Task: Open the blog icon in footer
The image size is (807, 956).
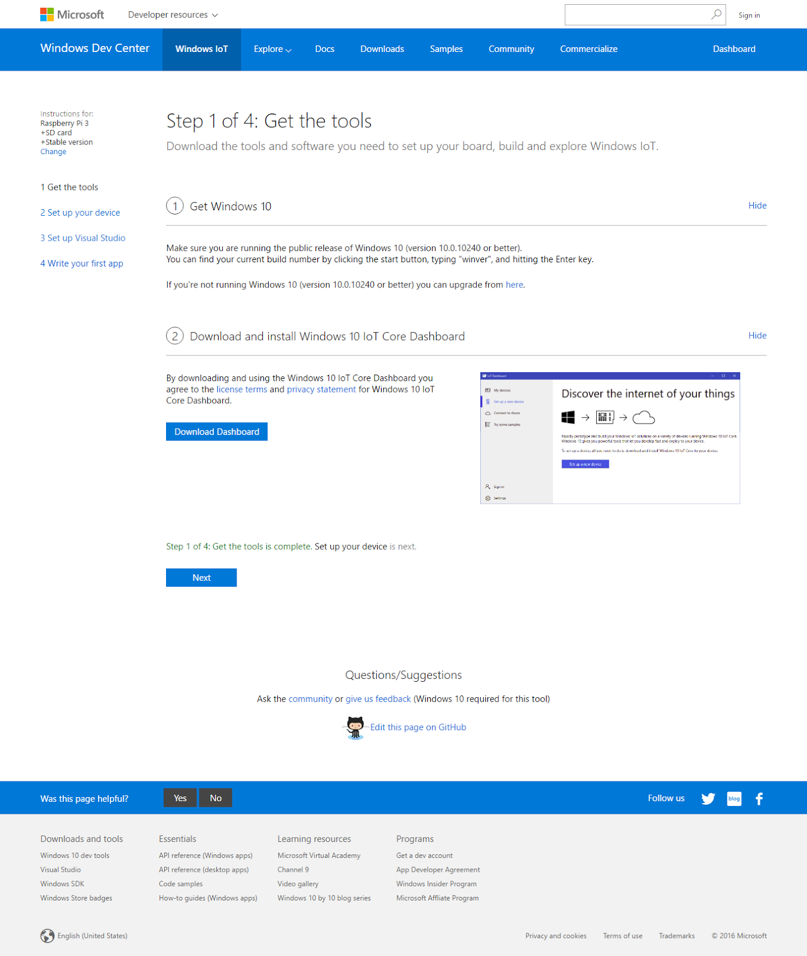Action: point(734,798)
